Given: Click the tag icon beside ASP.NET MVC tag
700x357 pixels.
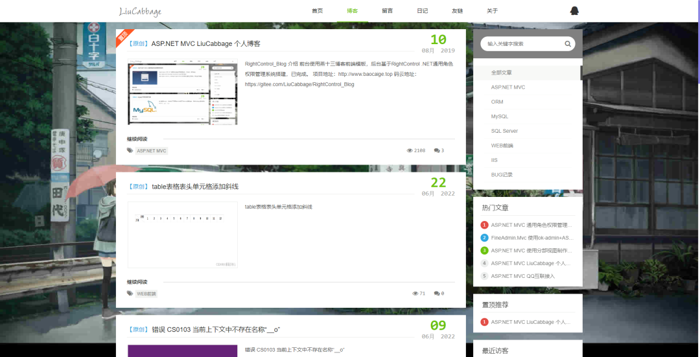Looking at the screenshot, I should [130, 150].
